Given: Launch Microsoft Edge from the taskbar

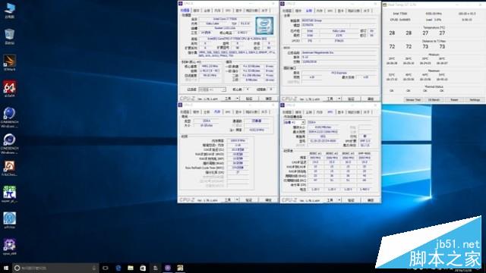Looking at the screenshot, I should click(118, 268).
